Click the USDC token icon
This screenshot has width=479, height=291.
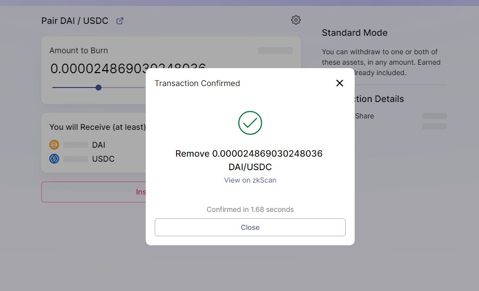pos(54,159)
